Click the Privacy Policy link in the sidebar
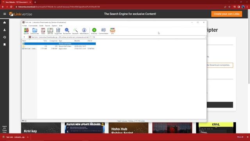 pyautogui.click(x=4, y=131)
